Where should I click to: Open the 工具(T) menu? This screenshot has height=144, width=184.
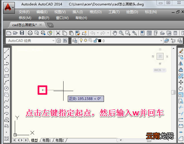pos(114,12)
